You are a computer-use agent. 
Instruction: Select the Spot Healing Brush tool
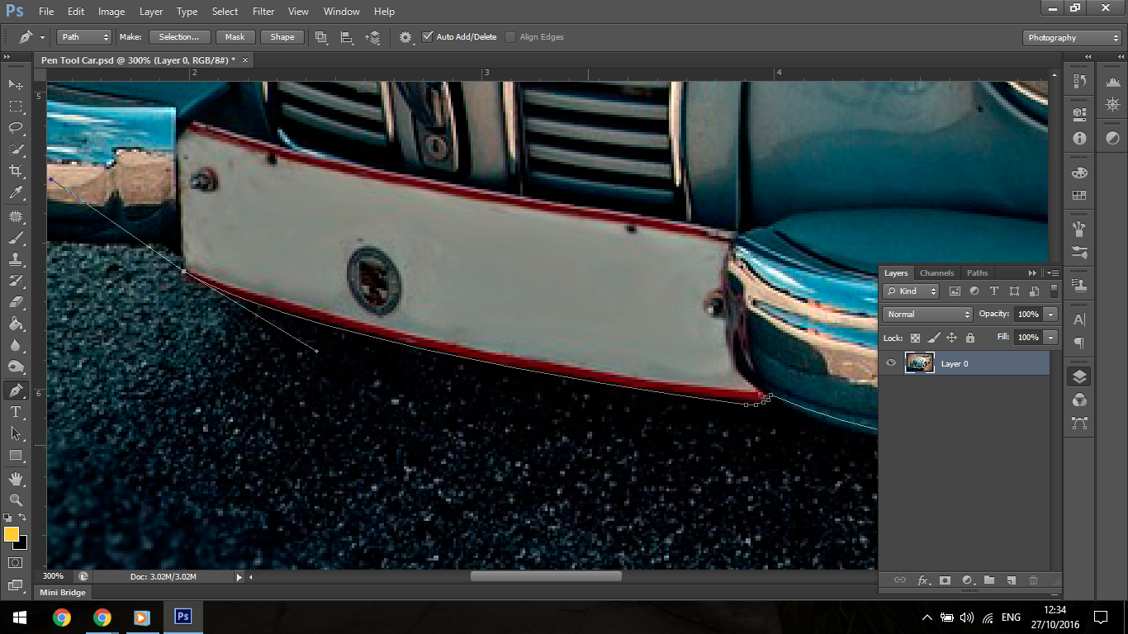click(x=16, y=216)
